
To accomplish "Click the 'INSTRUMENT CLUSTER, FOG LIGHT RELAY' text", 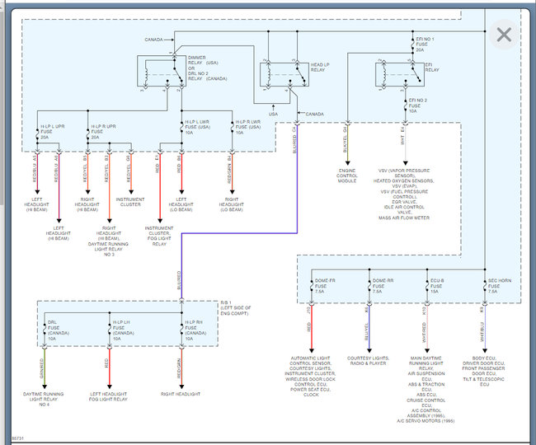I will (159, 236).
